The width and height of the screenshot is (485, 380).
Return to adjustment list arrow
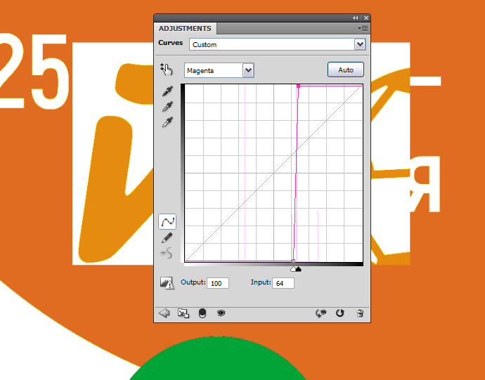pyautogui.click(x=164, y=313)
